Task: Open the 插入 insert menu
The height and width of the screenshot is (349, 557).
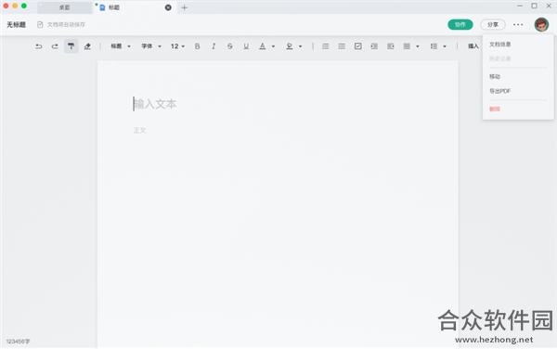Action: (x=473, y=46)
